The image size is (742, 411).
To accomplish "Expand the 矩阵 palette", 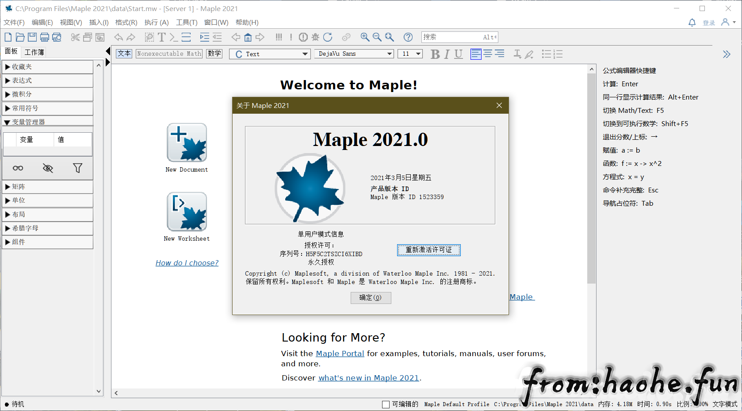I will [x=47, y=187].
